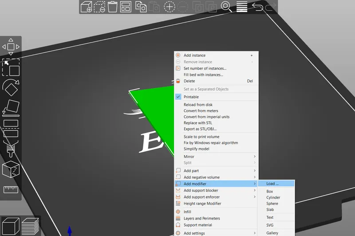Click the highlighted Add modifier menu entry
355x236 pixels.
click(216, 184)
